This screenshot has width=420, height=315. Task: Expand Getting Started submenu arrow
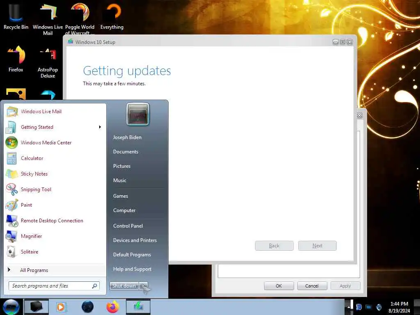[100, 127]
